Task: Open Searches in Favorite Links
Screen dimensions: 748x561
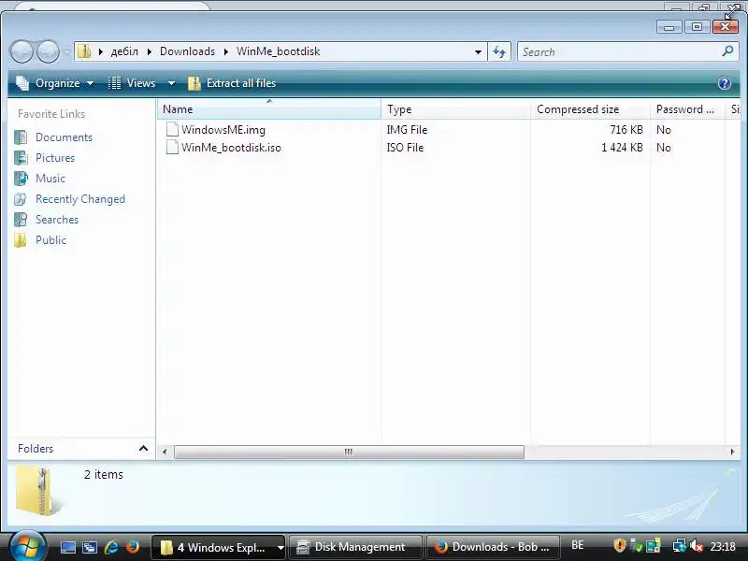Action: pyautogui.click(x=57, y=220)
